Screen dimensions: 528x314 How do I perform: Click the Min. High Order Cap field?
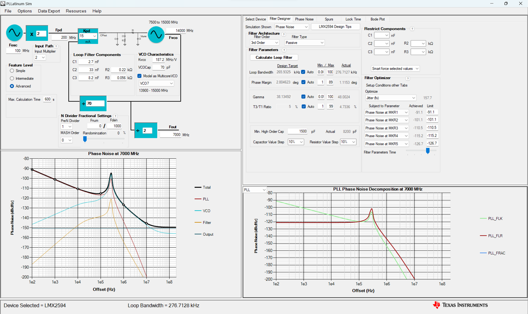click(x=298, y=131)
